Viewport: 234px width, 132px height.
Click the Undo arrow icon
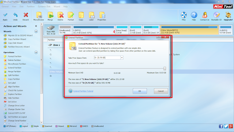pyautogui.click(x=15, y=15)
